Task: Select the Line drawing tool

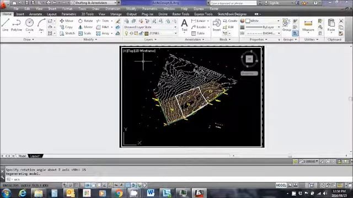Action: click(x=5, y=25)
